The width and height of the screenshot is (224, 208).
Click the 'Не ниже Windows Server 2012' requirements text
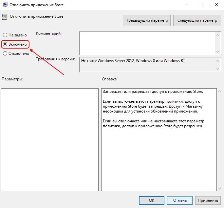tap(133, 61)
